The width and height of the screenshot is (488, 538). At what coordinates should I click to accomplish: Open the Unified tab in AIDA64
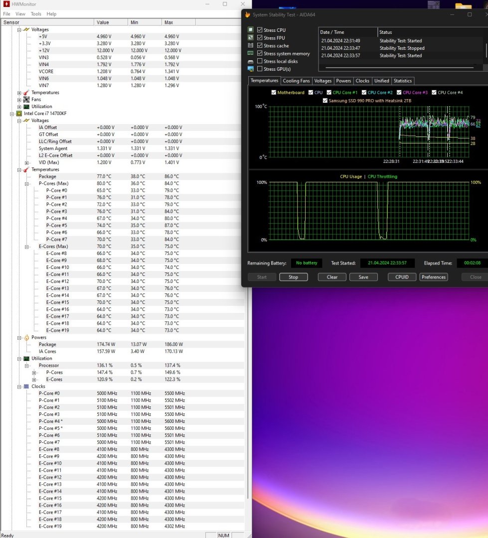[381, 81]
